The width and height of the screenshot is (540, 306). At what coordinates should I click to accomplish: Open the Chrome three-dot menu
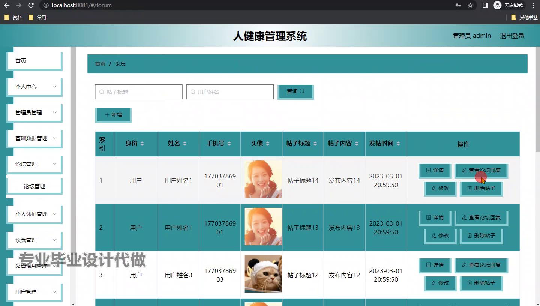(533, 5)
